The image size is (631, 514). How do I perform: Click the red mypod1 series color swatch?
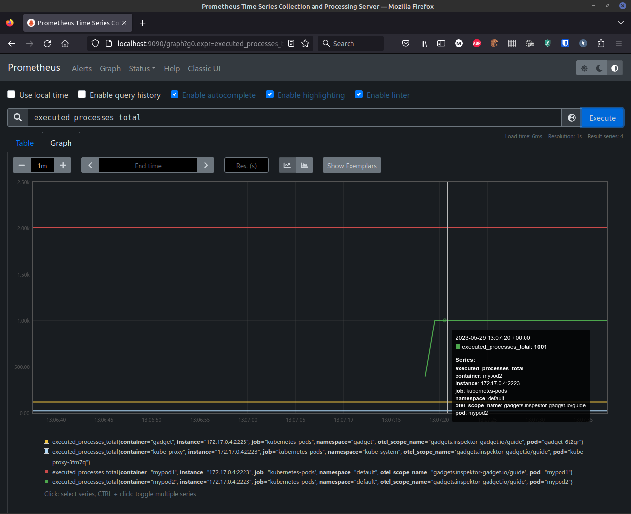(x=47, y=472)
